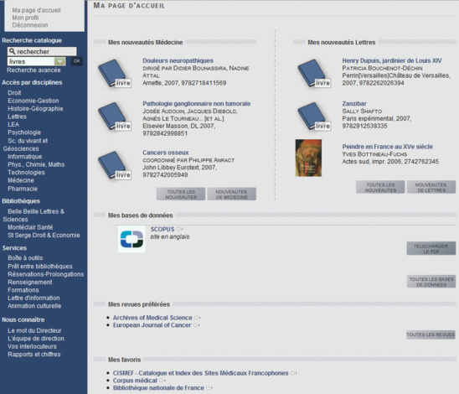Open the Boîte à outils service
This screenshot has height=394, width=459.
tap(25, 258)
